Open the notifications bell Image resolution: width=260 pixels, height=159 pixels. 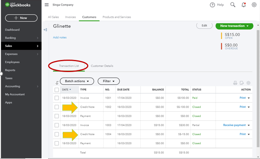pos(243,5)
